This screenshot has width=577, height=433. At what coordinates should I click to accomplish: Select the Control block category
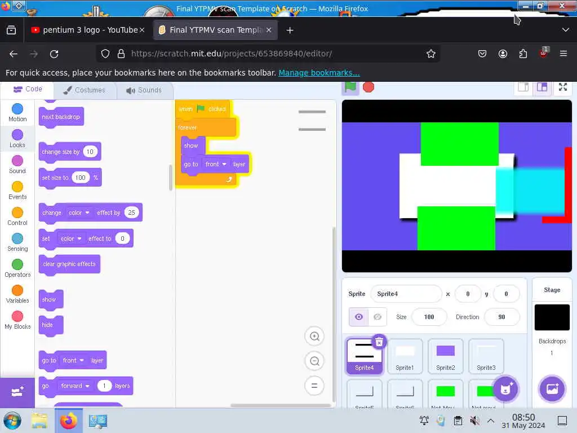click(x=17, y=216)
